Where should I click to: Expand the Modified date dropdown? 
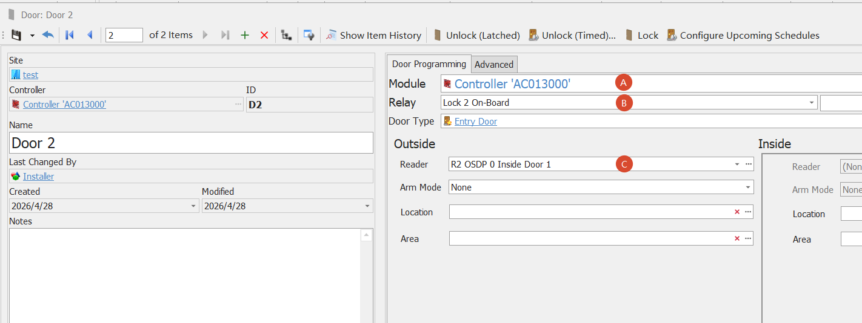pos(367,206)
